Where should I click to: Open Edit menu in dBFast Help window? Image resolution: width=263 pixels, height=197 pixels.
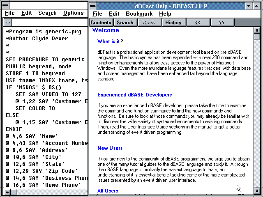[114, 14]
